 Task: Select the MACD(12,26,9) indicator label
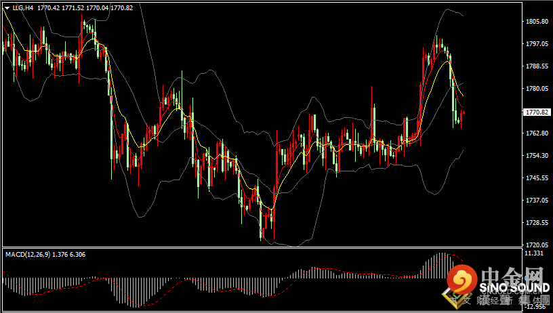point(28,255)
